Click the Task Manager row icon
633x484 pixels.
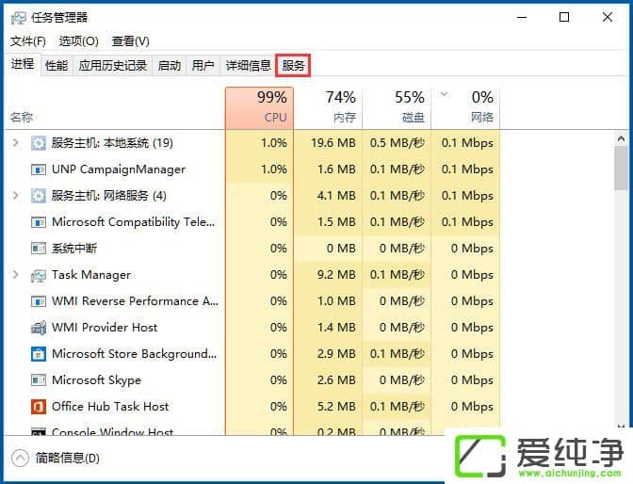pyautogui.click(x=39, y=275)
